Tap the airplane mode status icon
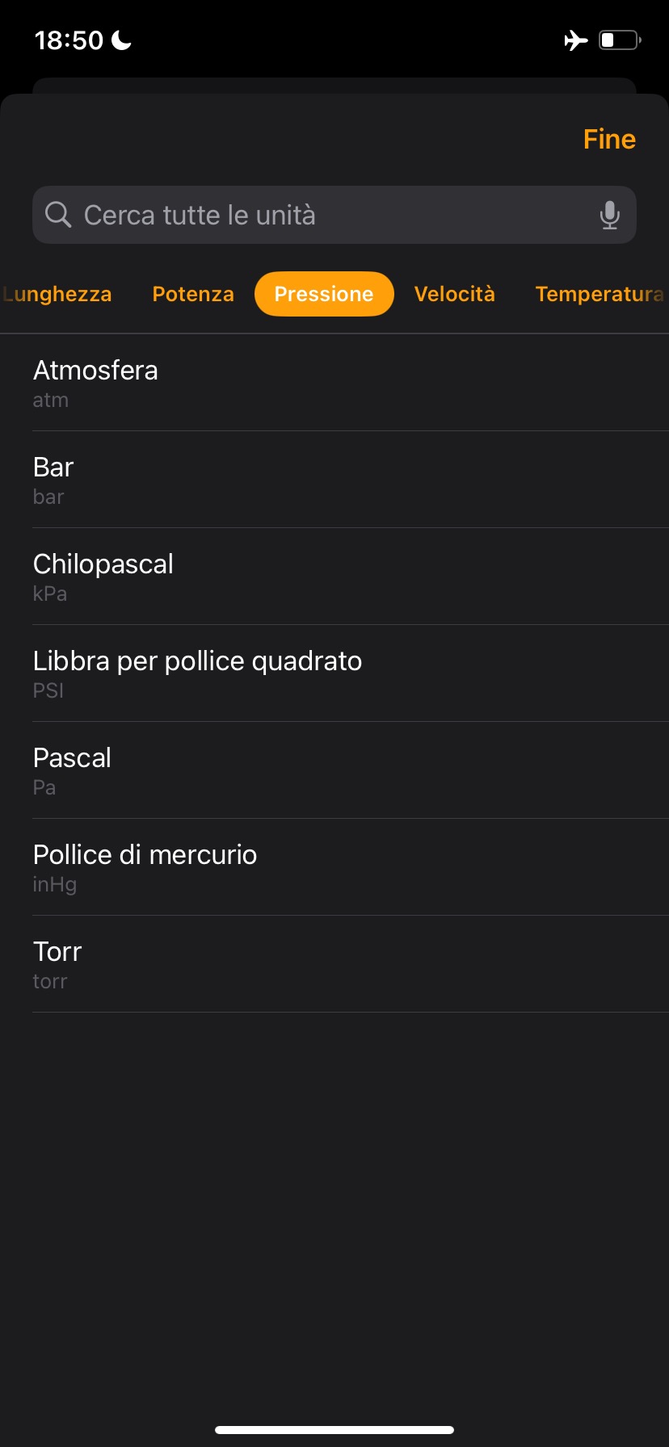 tap(575, 40)
